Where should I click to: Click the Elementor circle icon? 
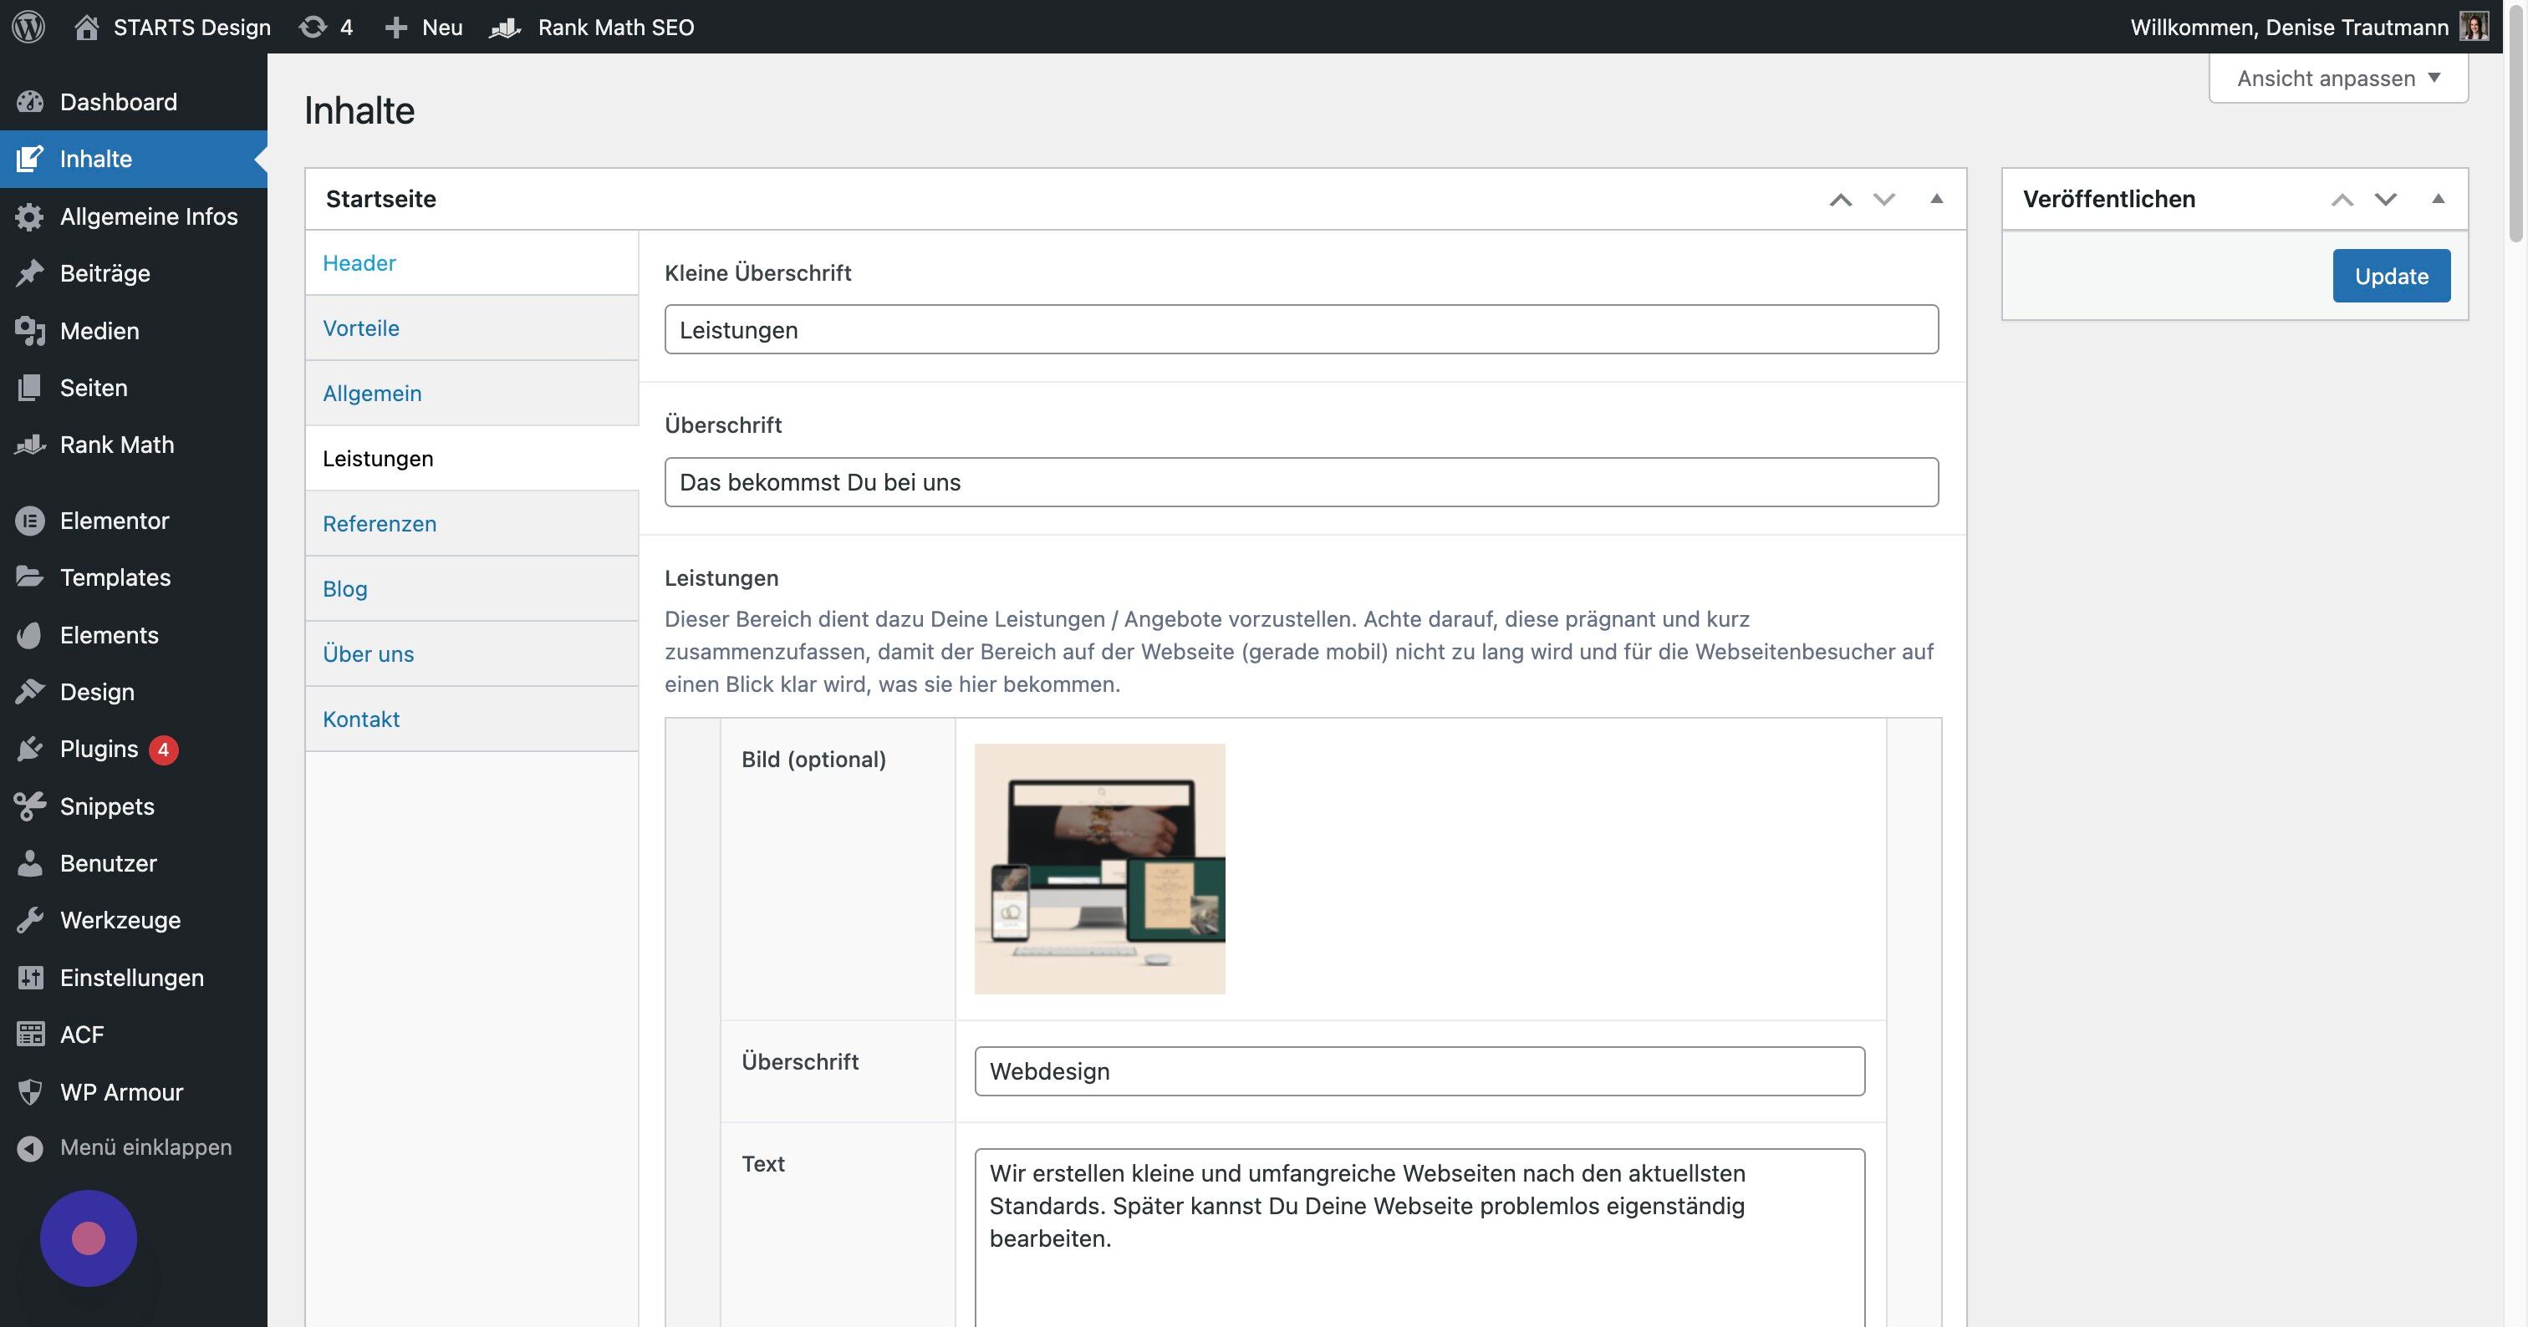pyautogui.click(x=29, y=521)
